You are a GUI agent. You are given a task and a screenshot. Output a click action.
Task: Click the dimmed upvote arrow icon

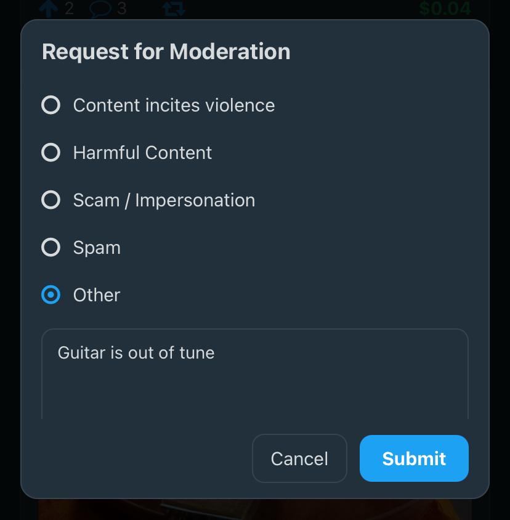[49, 8]
